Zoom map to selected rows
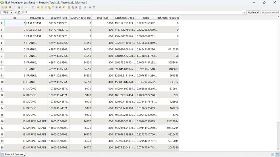280x157 pixels. click(x=64, y=7)
